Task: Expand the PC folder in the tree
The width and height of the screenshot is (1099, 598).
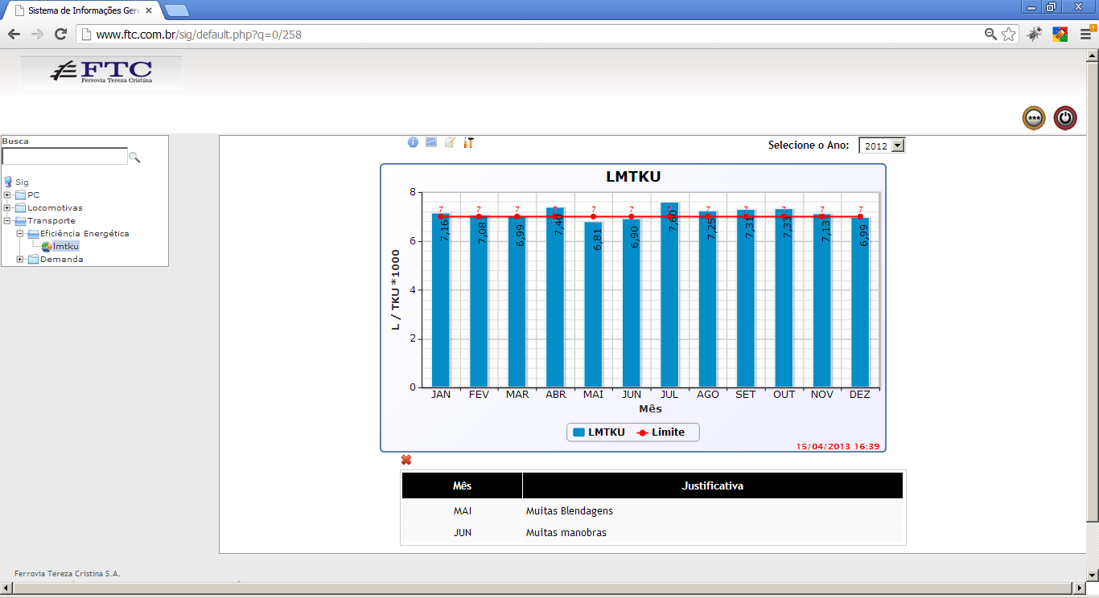Action: tap(7, 195)
